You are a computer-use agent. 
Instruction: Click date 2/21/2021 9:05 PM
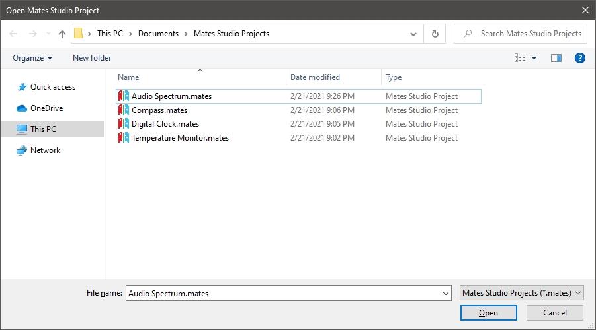pos(322,124)
